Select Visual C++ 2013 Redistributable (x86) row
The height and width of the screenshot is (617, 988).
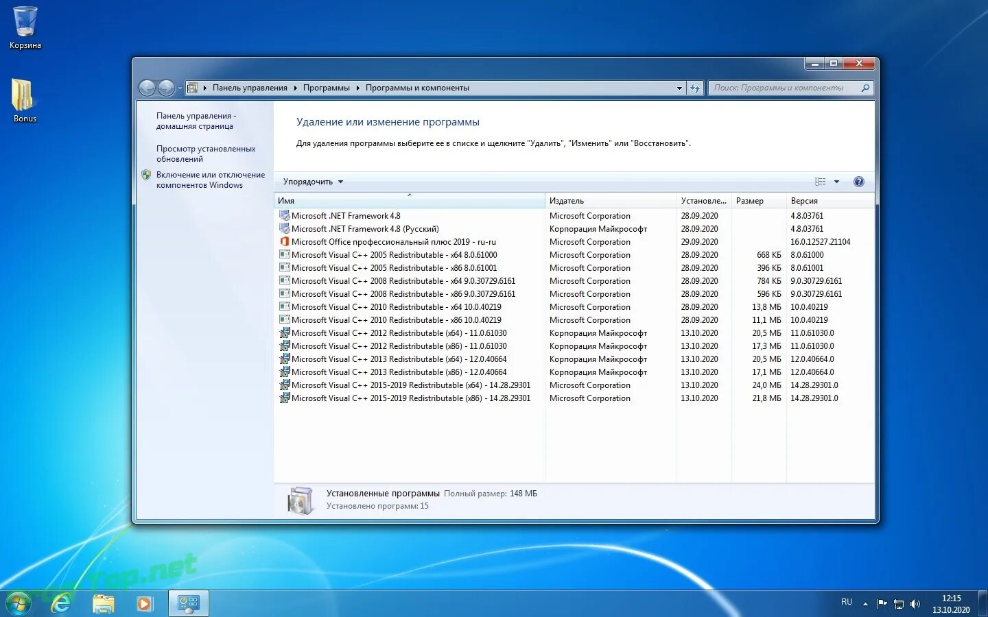(x=574, y=372)
